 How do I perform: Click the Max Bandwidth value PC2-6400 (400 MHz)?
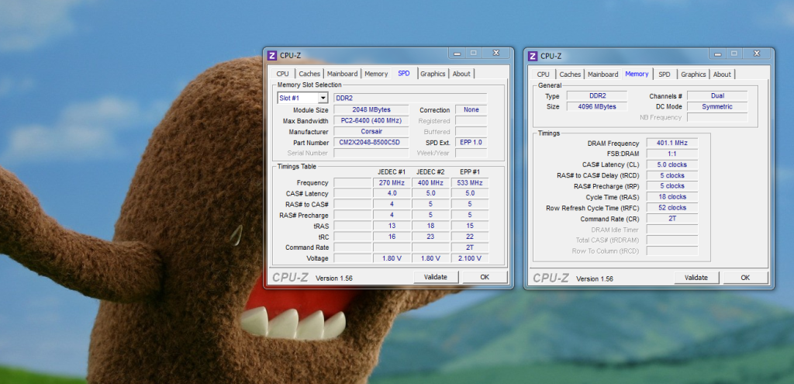(x=371, y=120)
